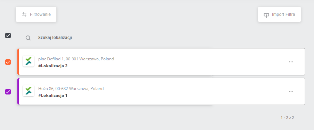Image resolution: width=314 pixels, height=130 pixels.
Task: Click the Hoża 86 address text
Action: [71, 89]
